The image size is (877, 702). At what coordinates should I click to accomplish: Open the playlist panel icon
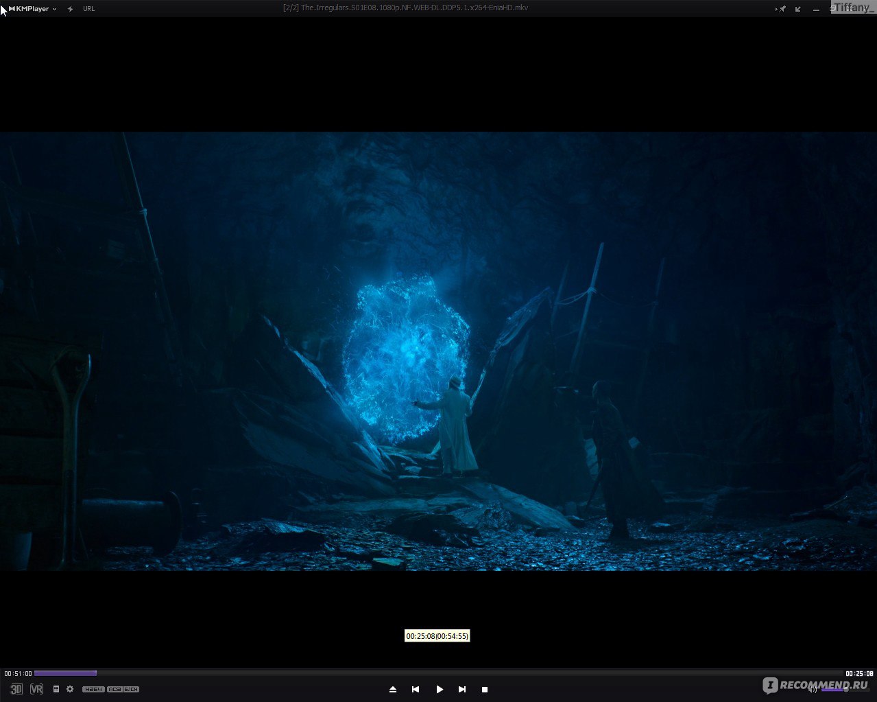56,689
